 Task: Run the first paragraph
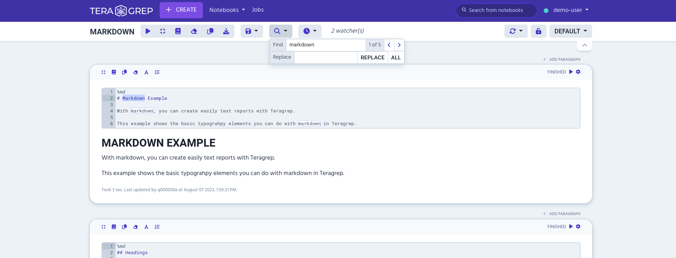point(571,72)
